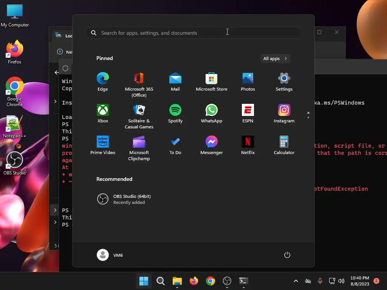Launch the Xbox app
This screenshot has width=387, height=290.
[103, 114]
